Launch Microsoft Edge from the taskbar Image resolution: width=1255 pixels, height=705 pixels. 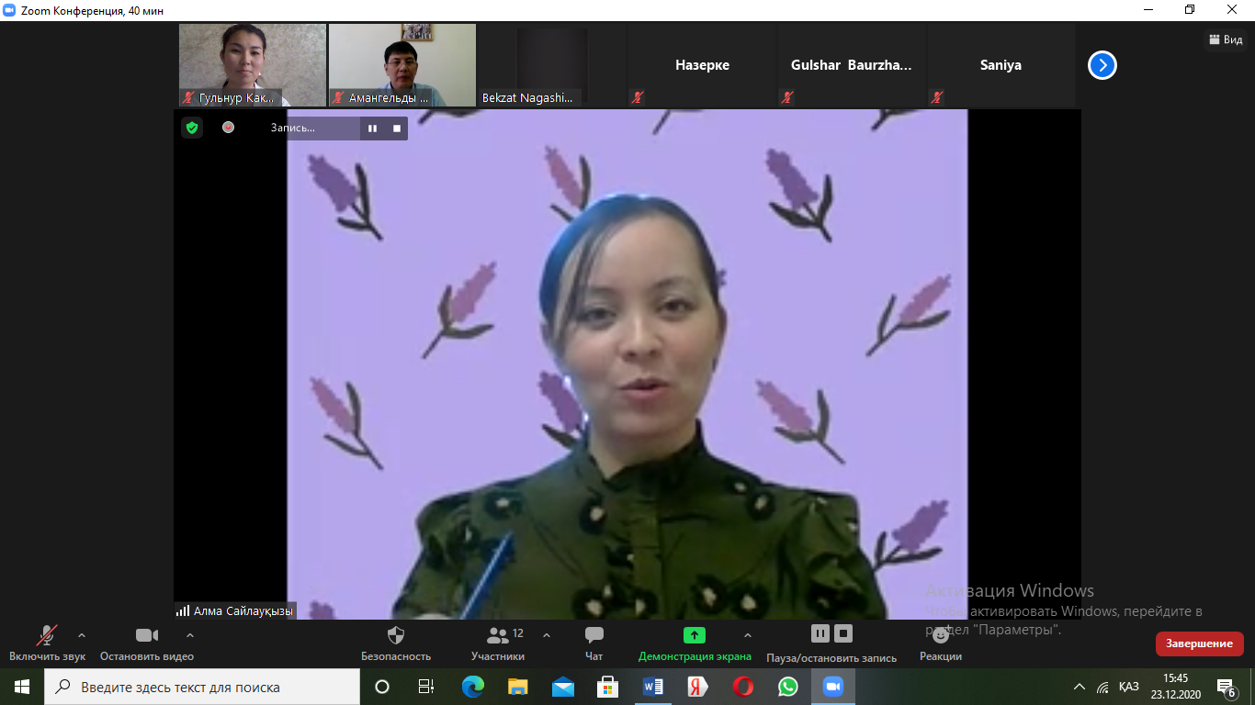[473, 687]
